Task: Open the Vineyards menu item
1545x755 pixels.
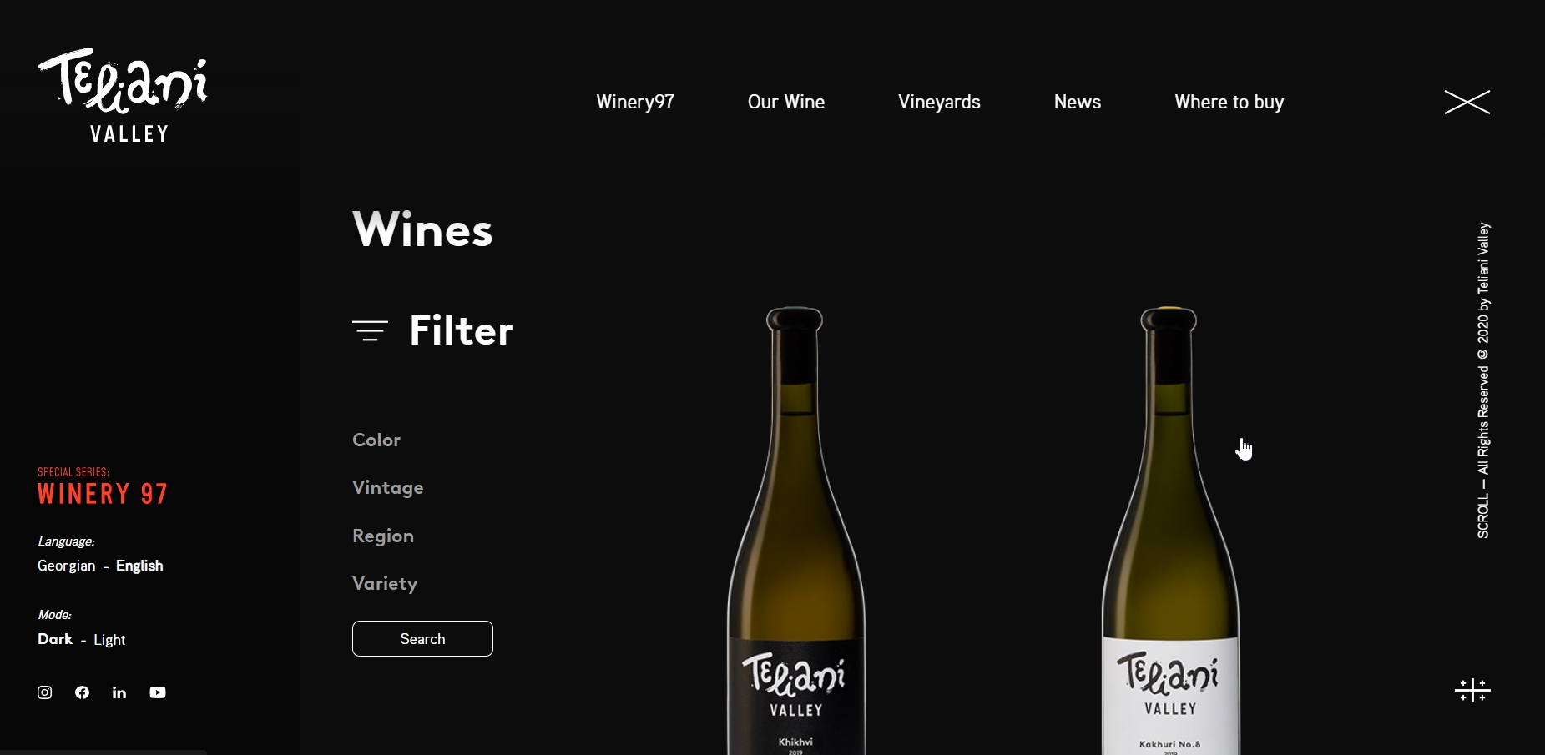Action: click(939, 102)
